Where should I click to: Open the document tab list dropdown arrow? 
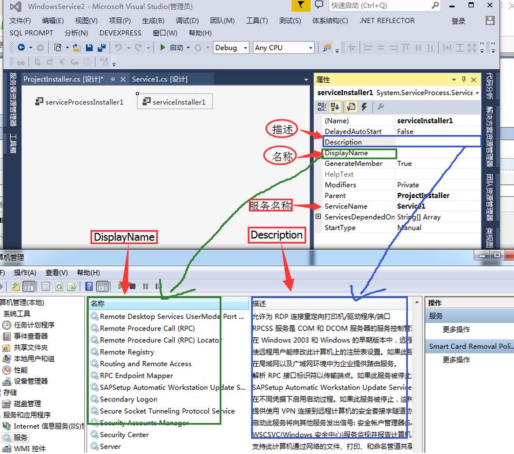306,80
